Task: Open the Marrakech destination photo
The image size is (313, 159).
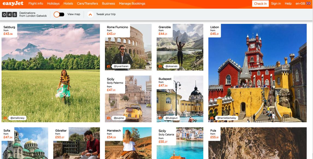Action: point(128,143)
